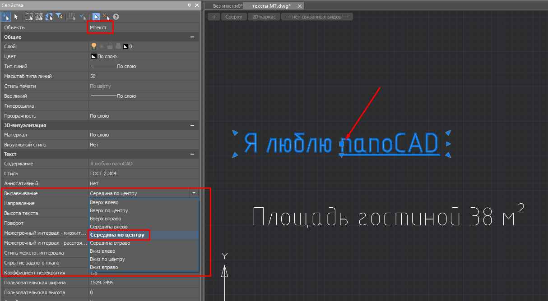Screen dimensions: 548x301
Task: Click the Визуальный стиль Нет value
Action: tap(144, 145)
